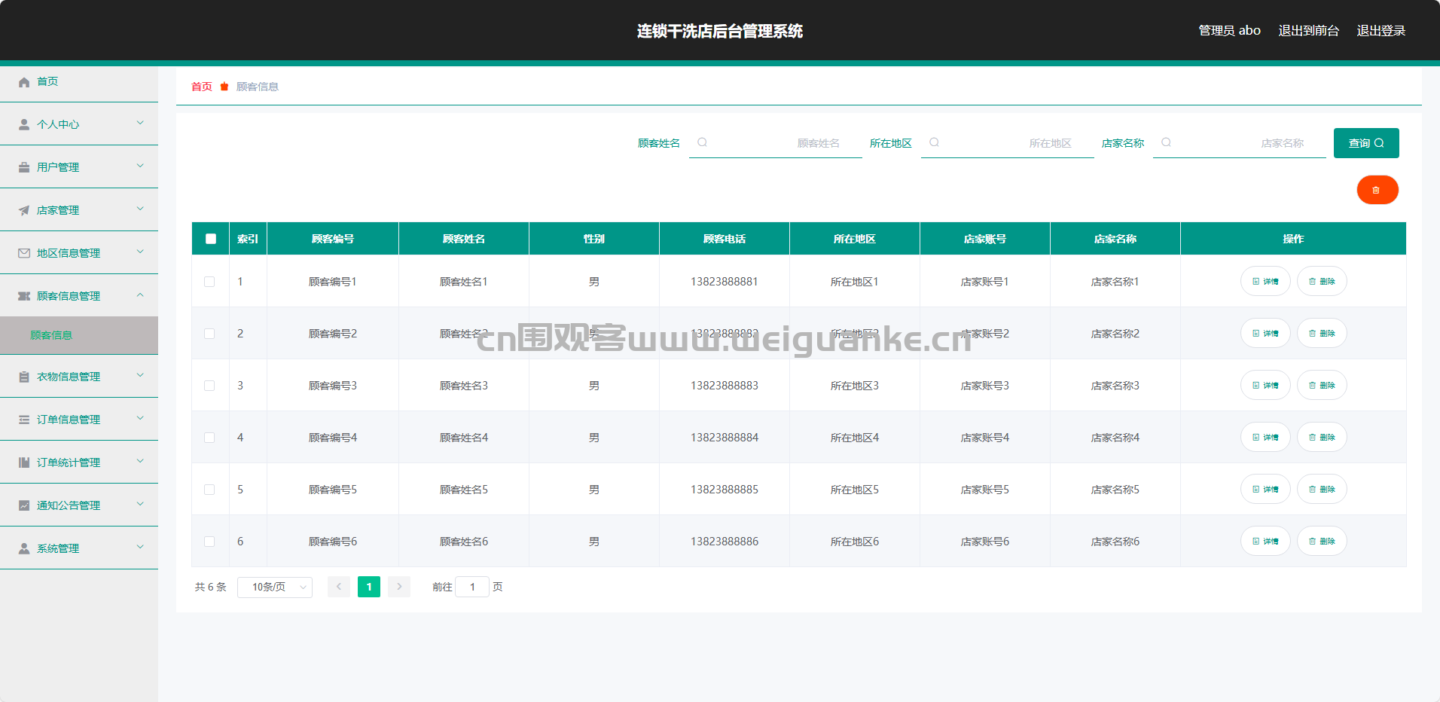This screenshot has height=702, width=1440.
Task: Click the go-to page number input
Action: [x=472, y=587]
